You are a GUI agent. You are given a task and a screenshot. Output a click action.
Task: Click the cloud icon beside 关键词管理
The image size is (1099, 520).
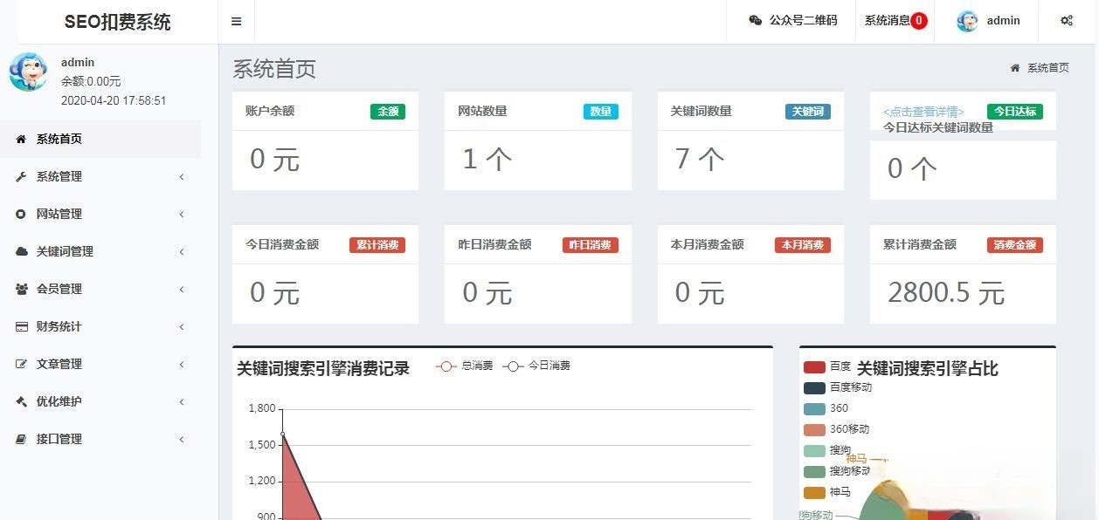click(x=19, y=251)
